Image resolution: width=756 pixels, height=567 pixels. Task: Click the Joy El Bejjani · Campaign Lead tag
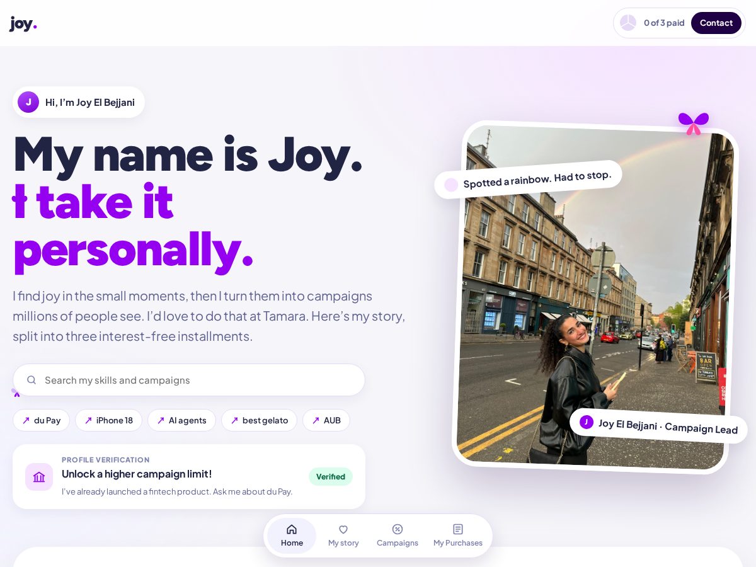point(658,426)
